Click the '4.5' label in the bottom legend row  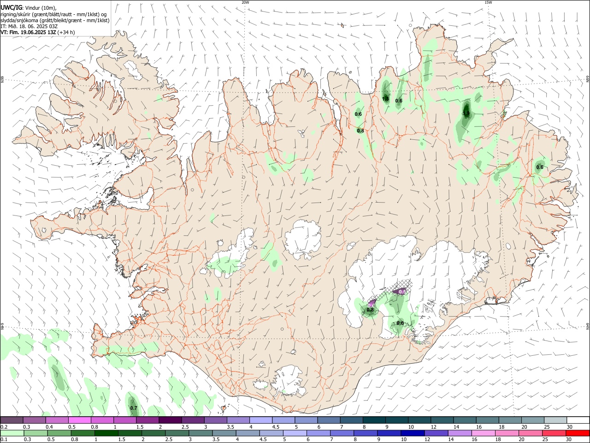click(263, 440)
